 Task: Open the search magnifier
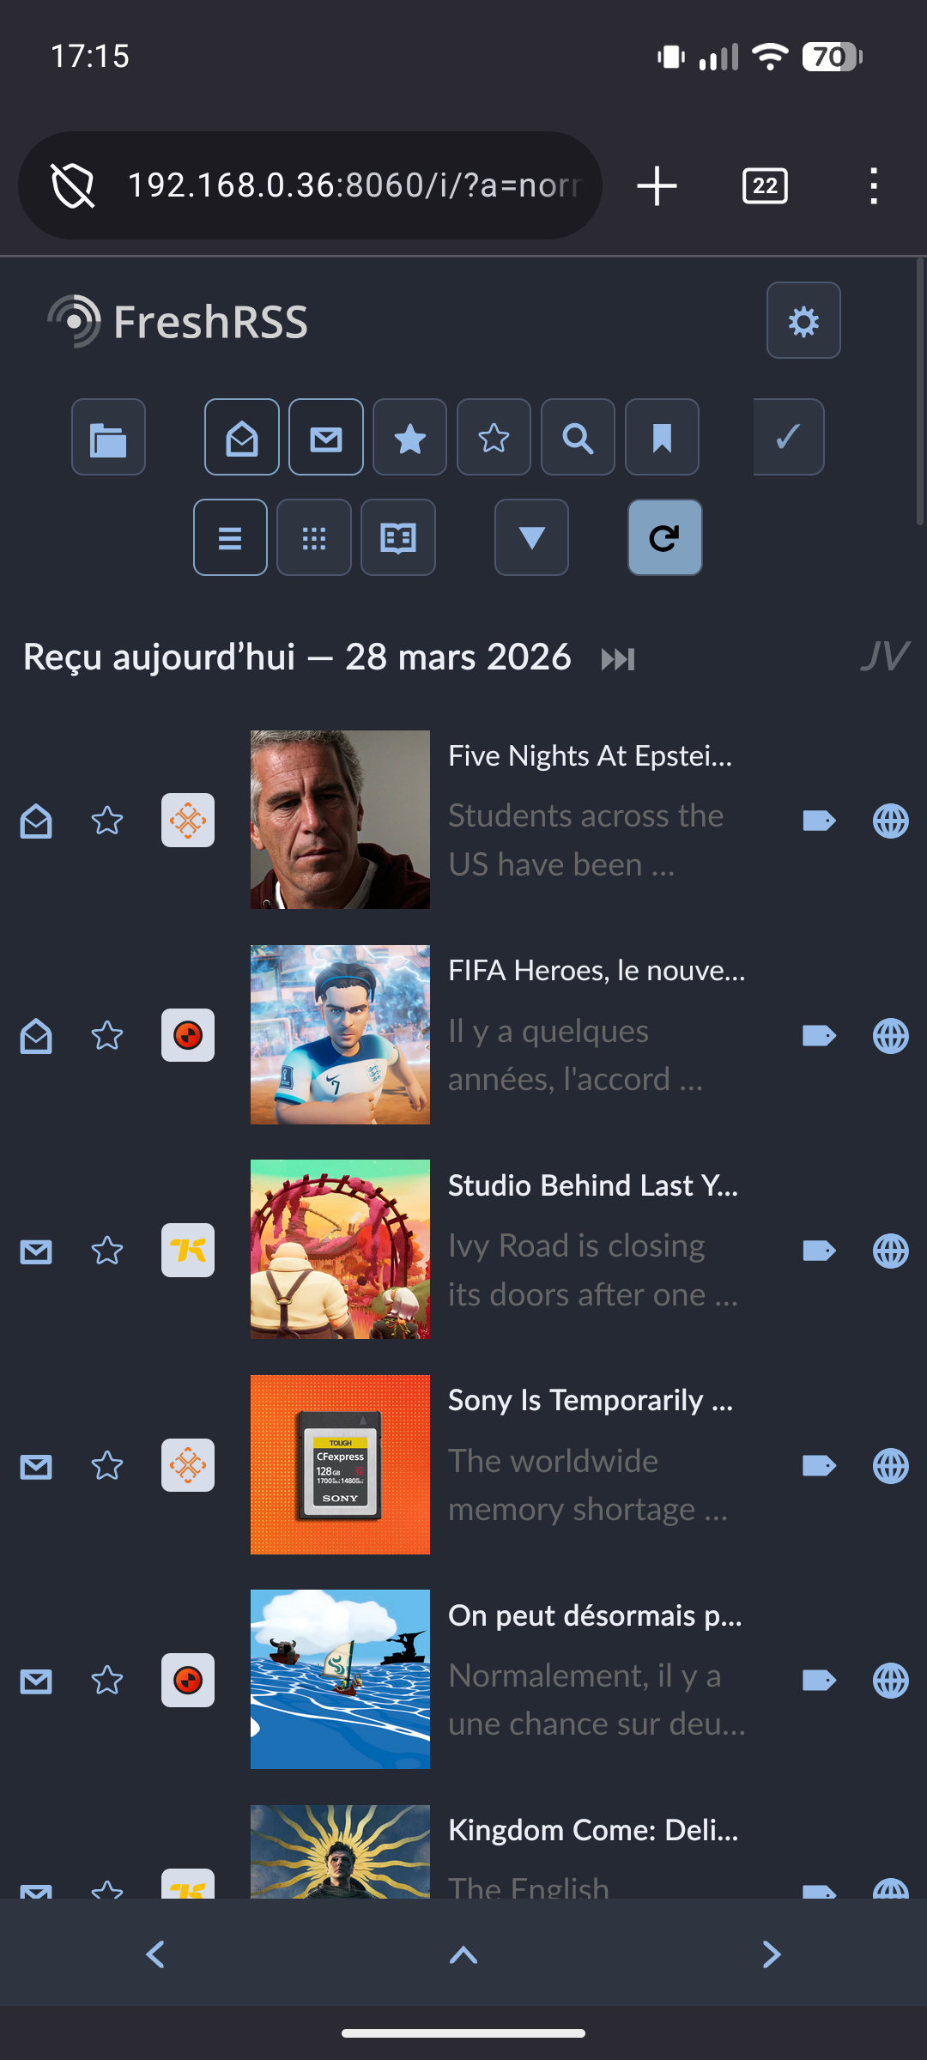coord(578,438)
